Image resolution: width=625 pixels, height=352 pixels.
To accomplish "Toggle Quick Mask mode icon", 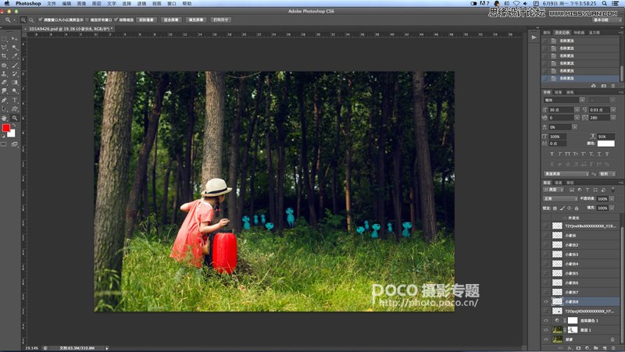I will 4,144.
